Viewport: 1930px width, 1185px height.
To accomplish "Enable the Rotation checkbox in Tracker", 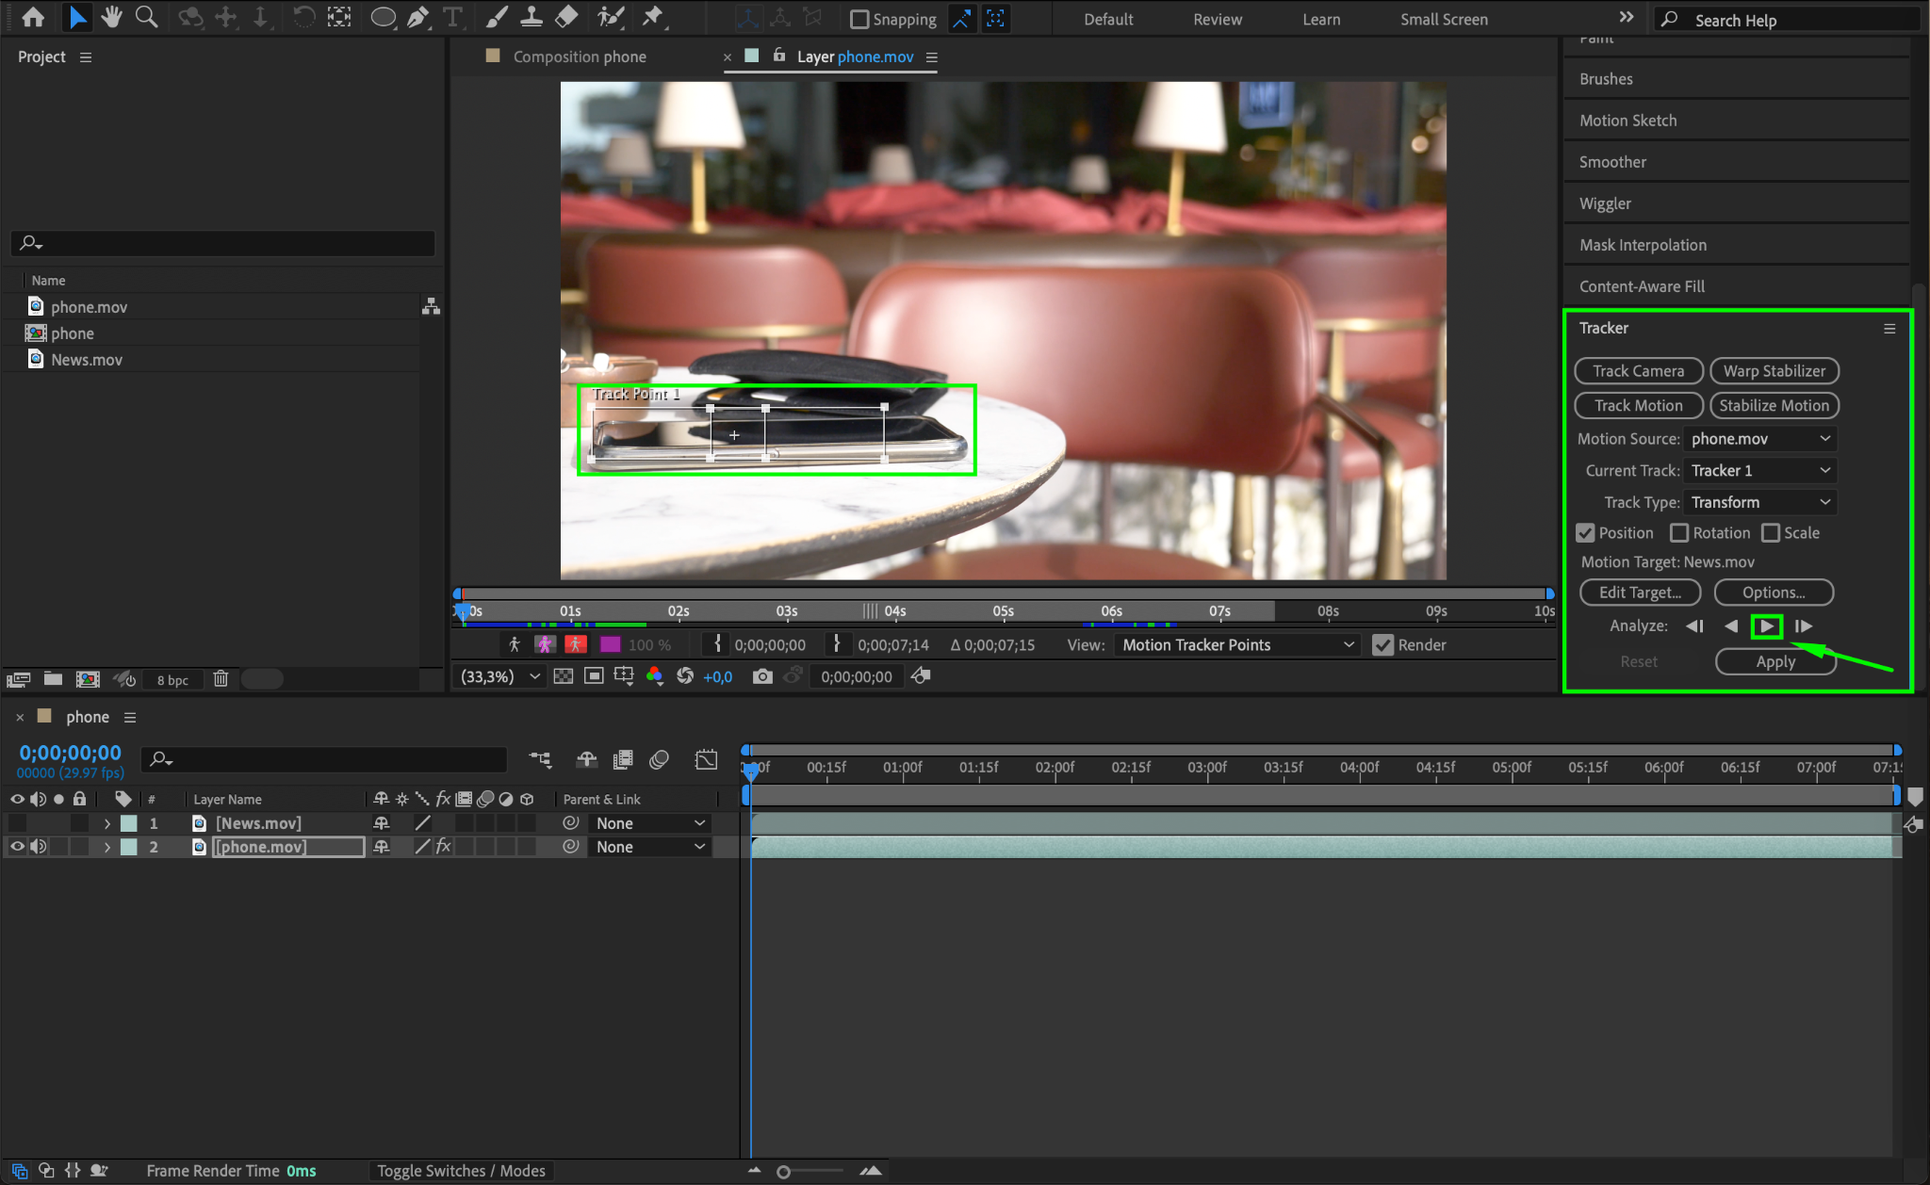I will coord(1679,533).
